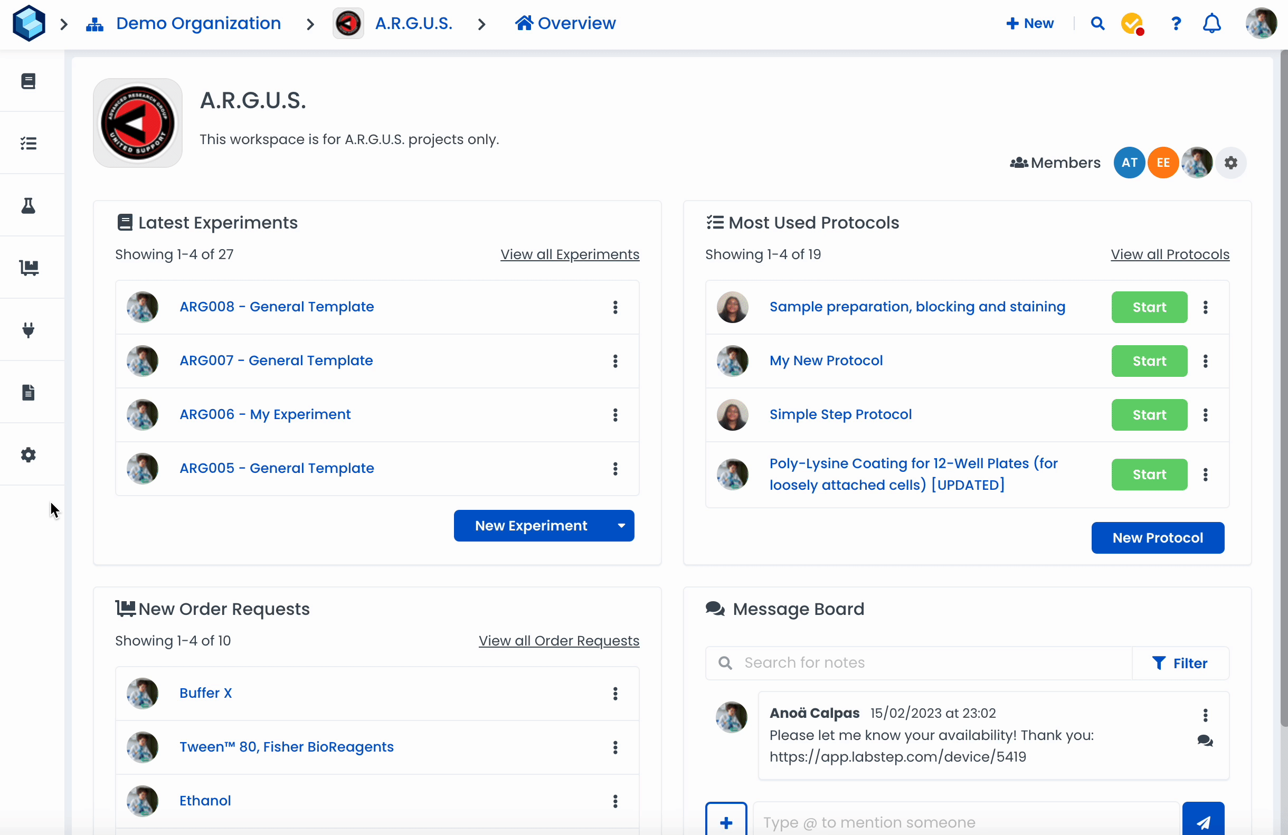The width and height of the screenshot is (1288, 835).
Task: Open workspace members settings gear
Action: point(1230,163)
